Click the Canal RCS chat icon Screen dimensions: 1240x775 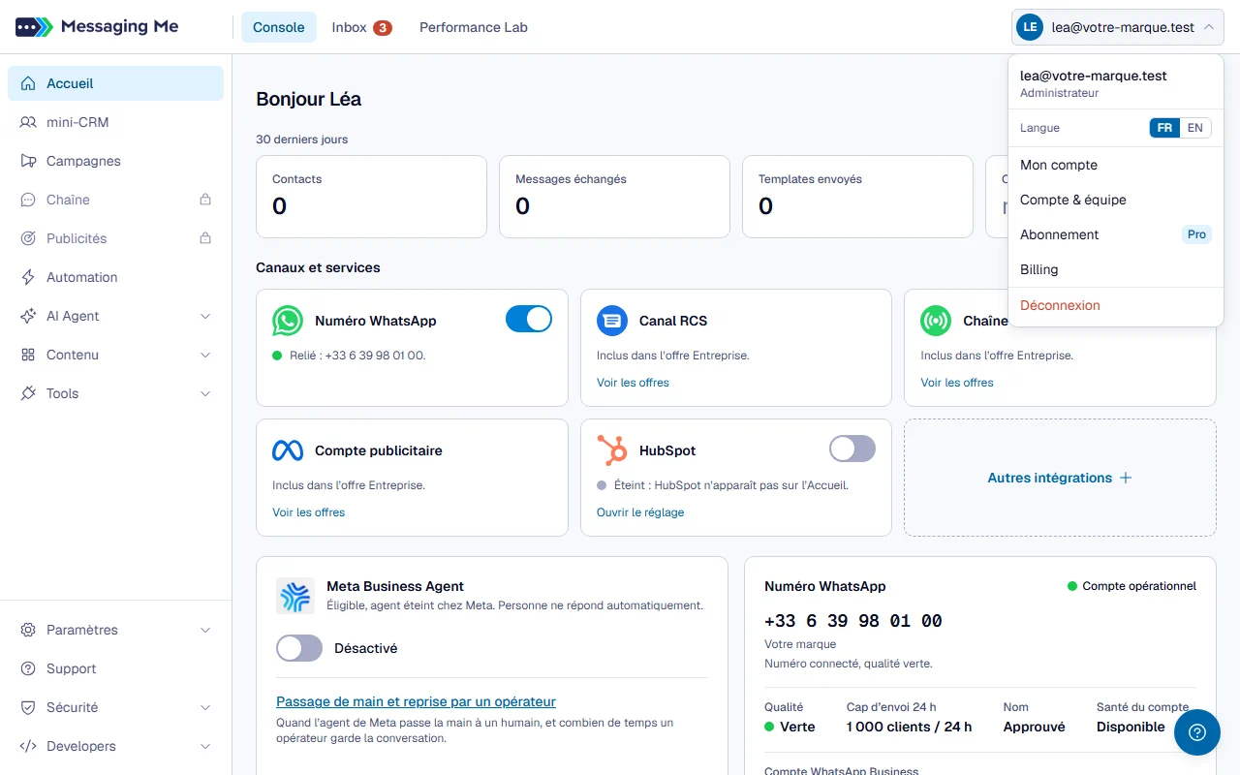coord(612,321)
